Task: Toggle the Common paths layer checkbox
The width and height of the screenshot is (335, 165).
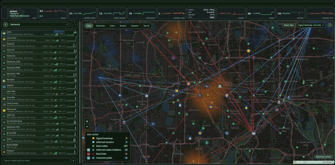Action: 89,158
